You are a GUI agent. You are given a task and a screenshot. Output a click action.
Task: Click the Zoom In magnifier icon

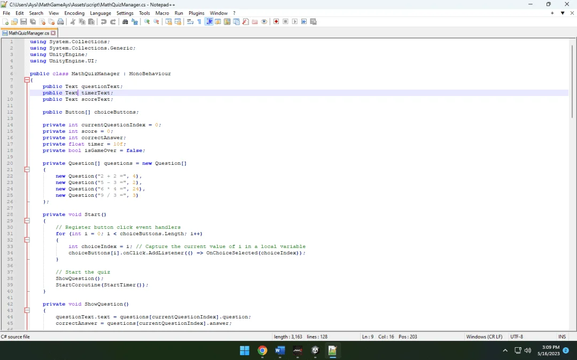147,22
